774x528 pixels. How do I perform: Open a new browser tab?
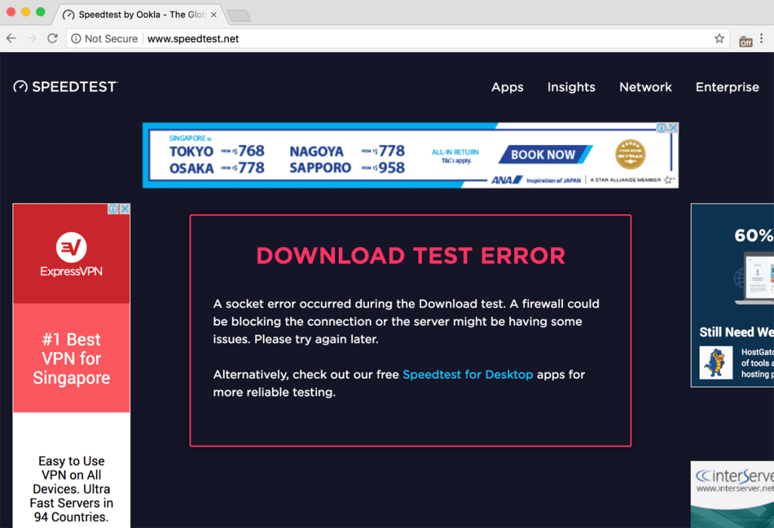(x=239, y=16)
